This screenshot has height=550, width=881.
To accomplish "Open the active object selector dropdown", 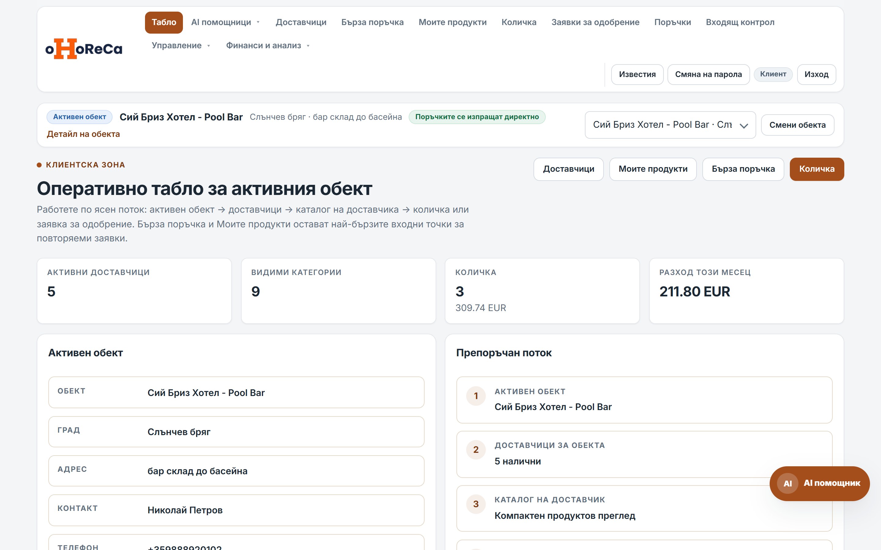I will click(670, 125).
